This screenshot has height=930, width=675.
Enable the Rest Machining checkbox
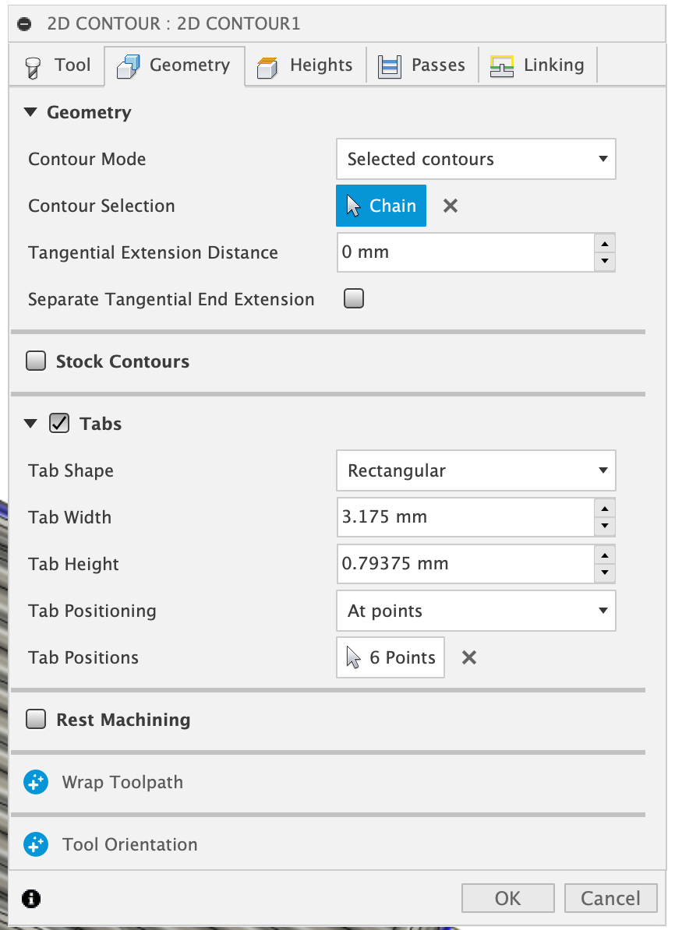coord(36,720)
